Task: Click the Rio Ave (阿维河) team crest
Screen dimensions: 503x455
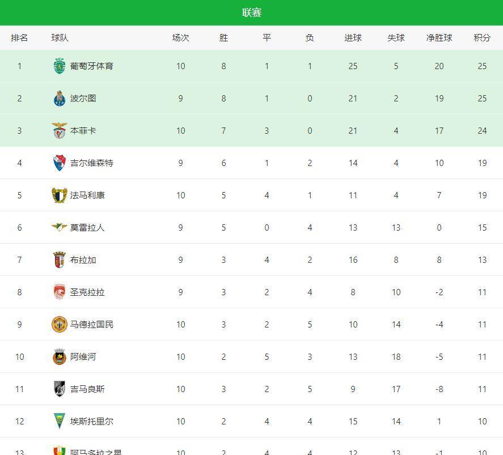Action: (60, 356)
